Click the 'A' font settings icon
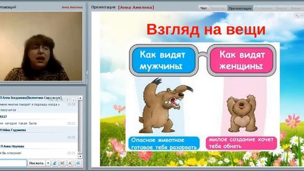Image resolution: width=304 pixels, height=171 pixels. pyautogui.click(x=70, y=163)
